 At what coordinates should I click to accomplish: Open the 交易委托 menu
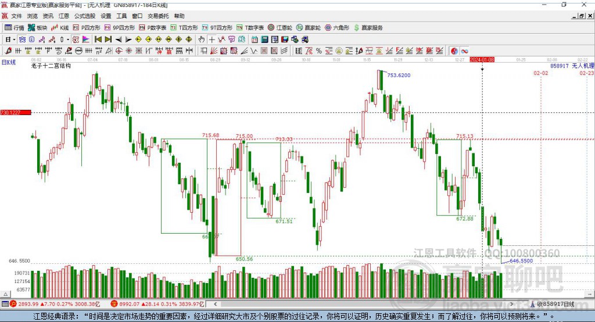click(158, 16)
